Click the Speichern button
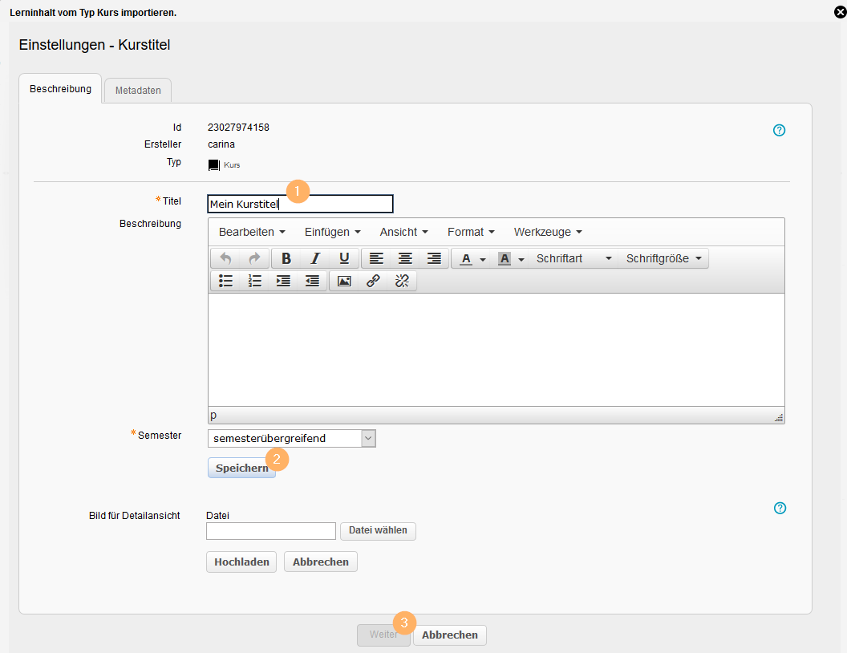This screenshot has width=847, height=653. click(241, 468)
